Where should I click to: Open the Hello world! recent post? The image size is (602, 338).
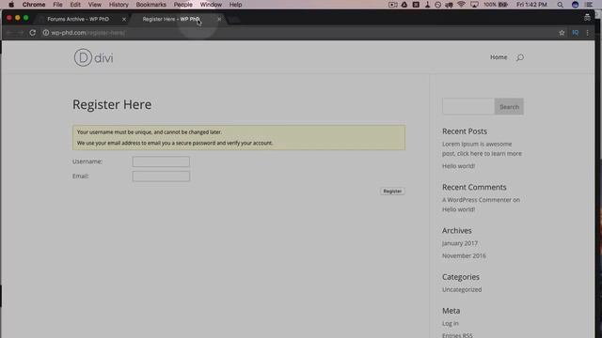458,166
